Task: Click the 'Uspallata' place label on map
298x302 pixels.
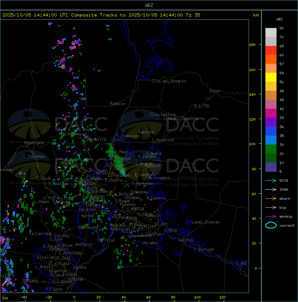Action: [34, 143]
